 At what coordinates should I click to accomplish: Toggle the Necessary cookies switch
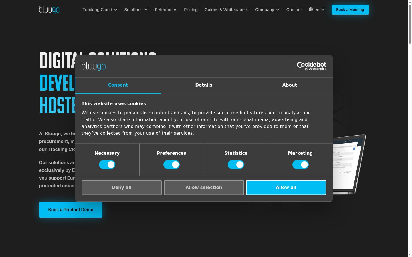[x=107, y=165]
